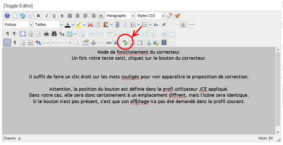Click the new document icon
Screen dimensions: 283x145
(15, 16)
